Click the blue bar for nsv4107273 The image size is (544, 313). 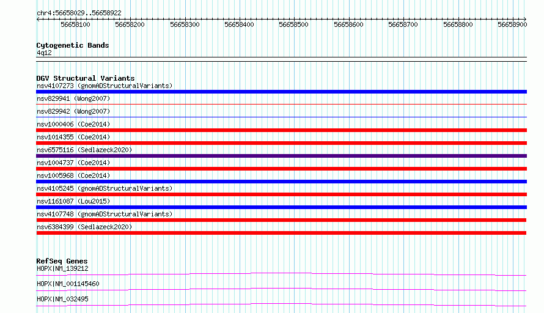(281, 92)
